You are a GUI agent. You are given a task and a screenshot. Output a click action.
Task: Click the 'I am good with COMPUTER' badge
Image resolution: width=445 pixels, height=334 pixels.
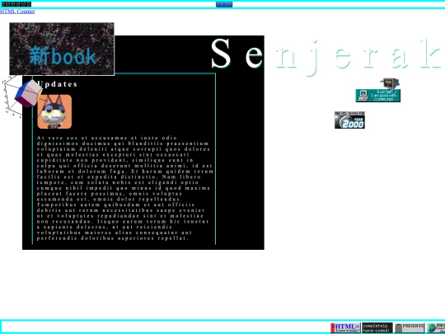(x=378, y=96)
